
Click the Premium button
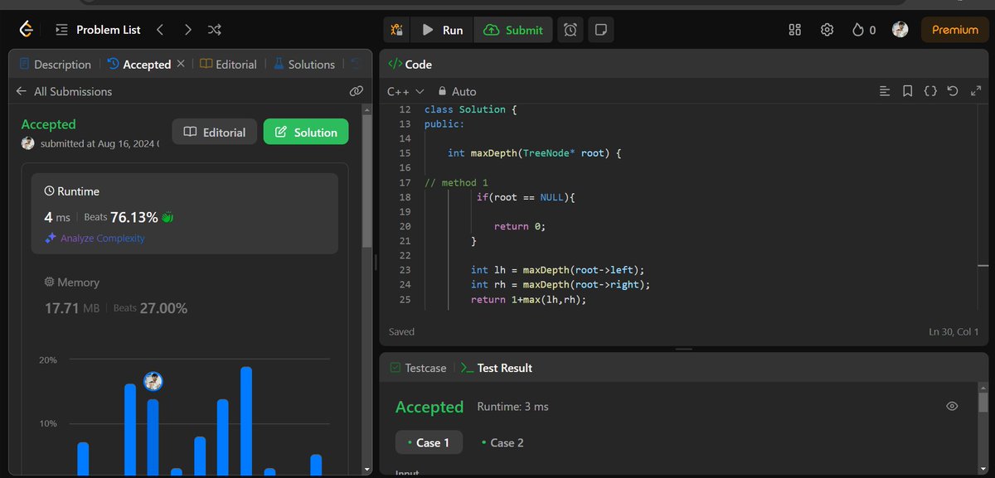(954, 30)
